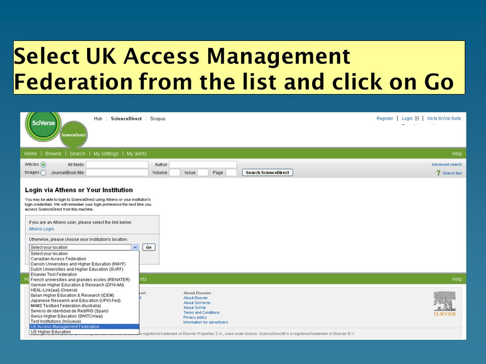Click the Journal/Book title input box

[x=117, y=172]
